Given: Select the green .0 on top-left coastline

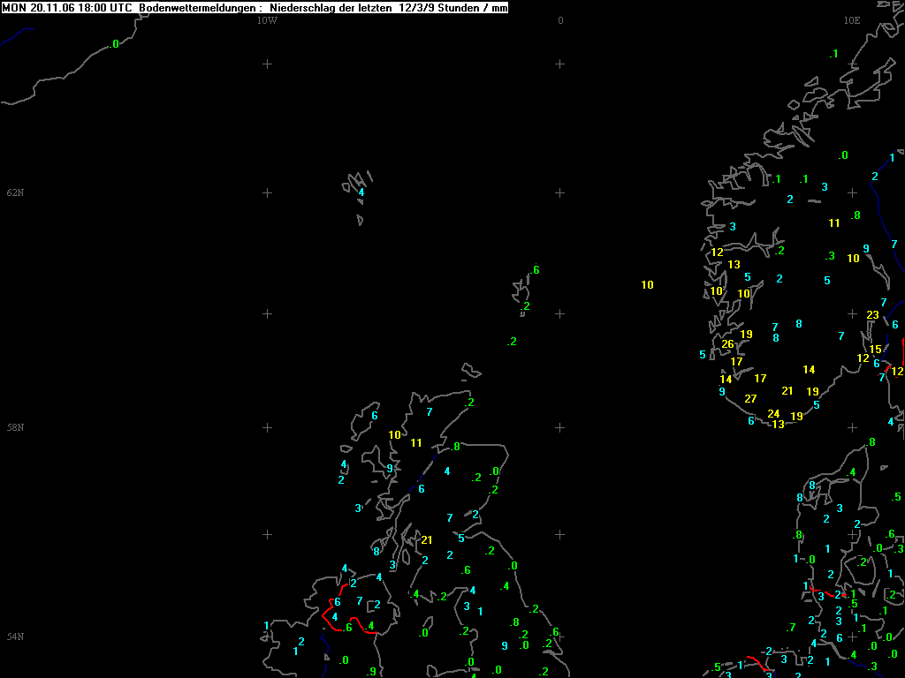Looking at the screenshot, I should click(114, 43).
